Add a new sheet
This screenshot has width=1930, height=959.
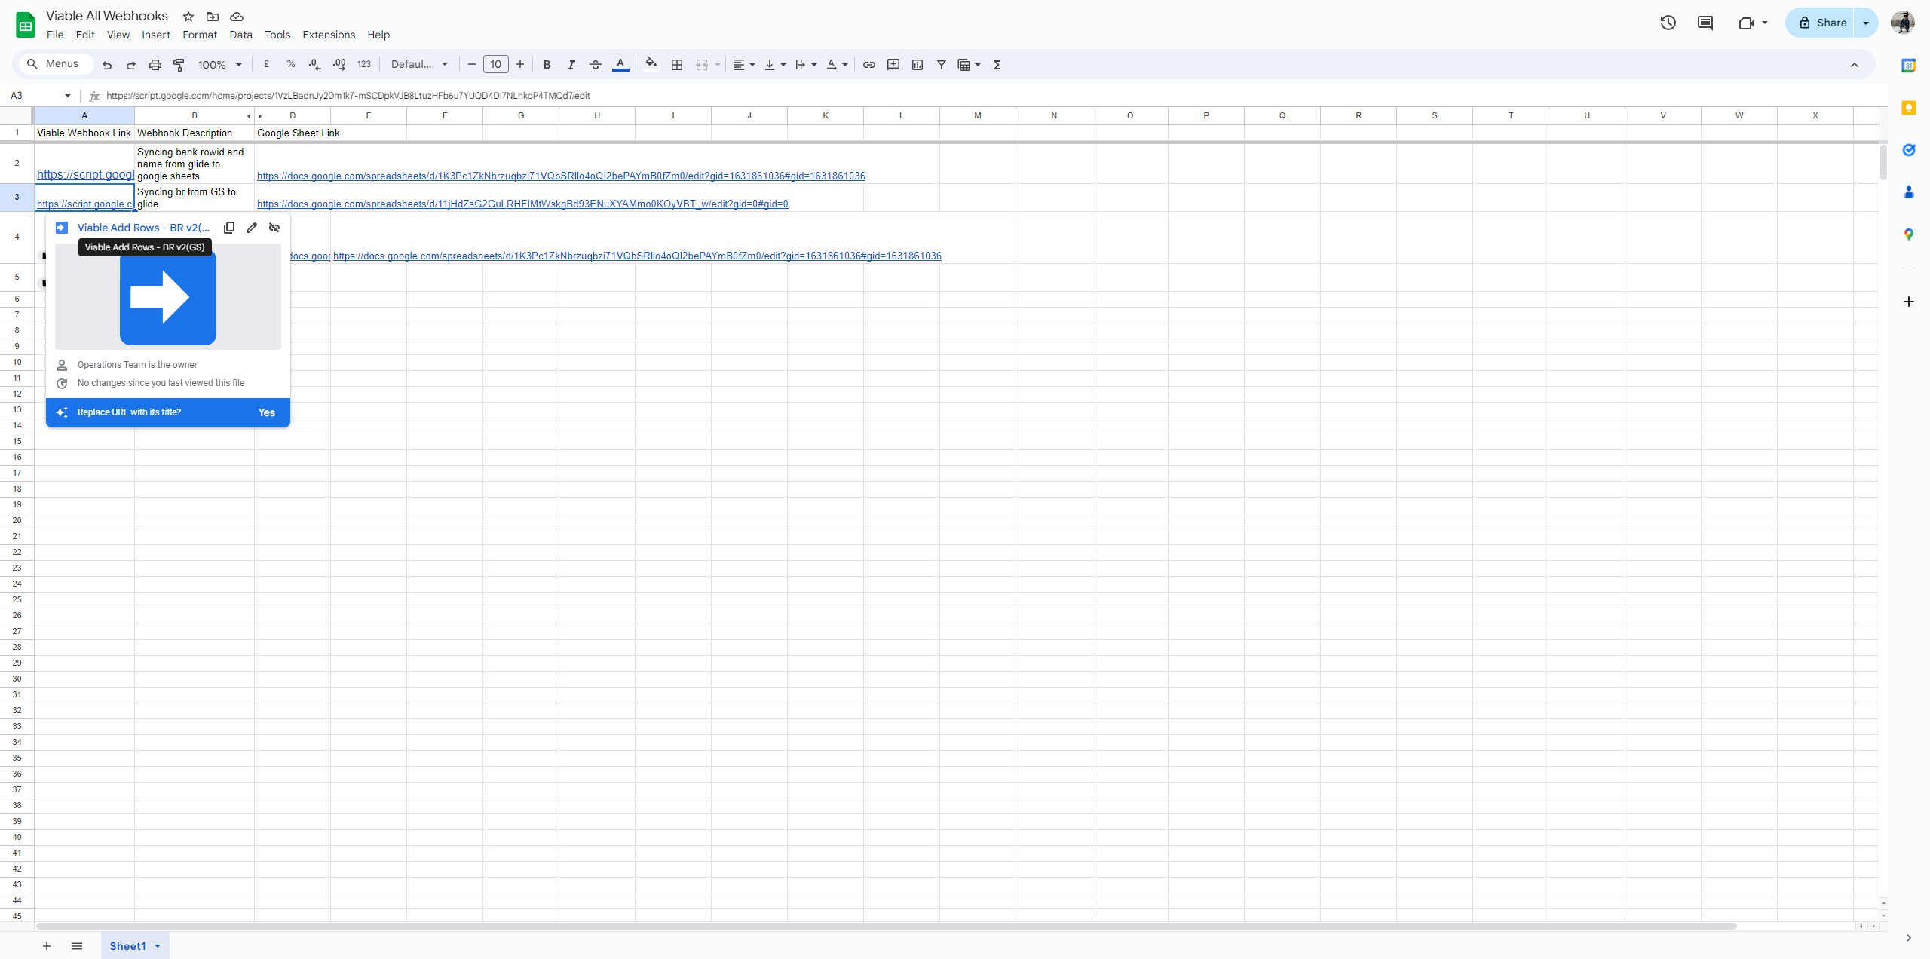coord(47,946)
